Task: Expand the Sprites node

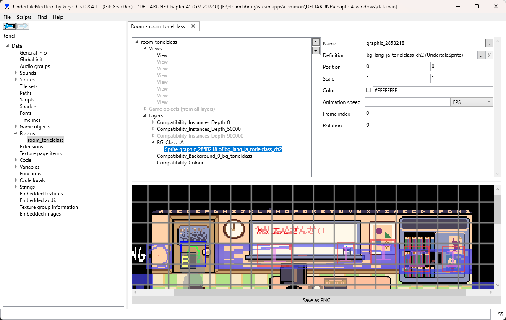Action: (16, 80)
